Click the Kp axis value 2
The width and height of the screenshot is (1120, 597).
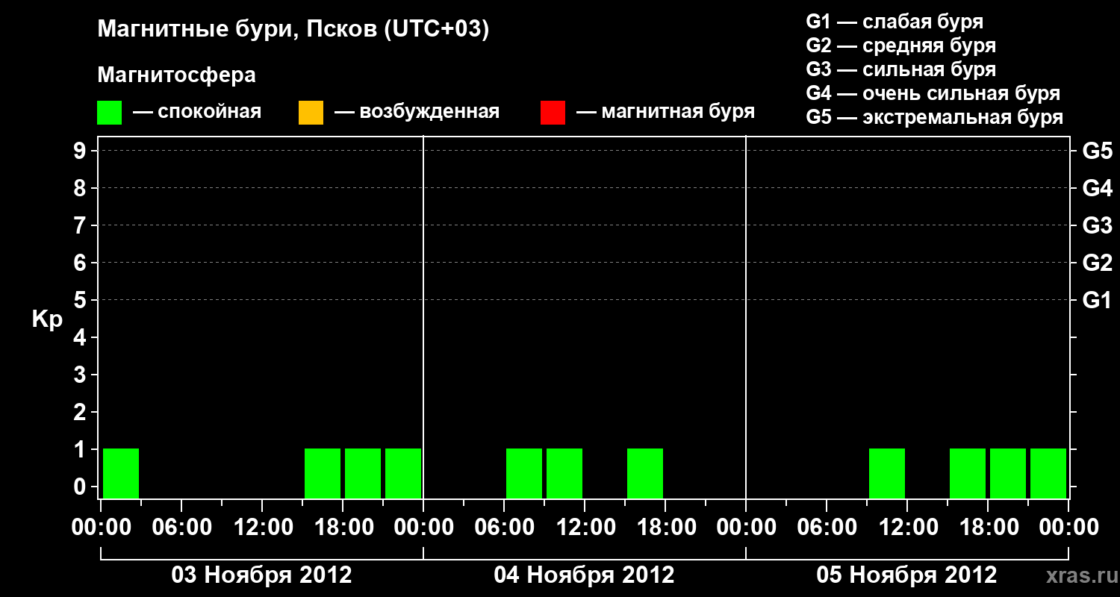81,412
